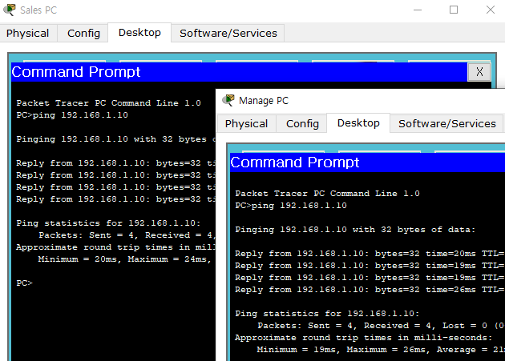Click the Manage PC window title icon
The image size is (505, 361).
pos(228,100)
